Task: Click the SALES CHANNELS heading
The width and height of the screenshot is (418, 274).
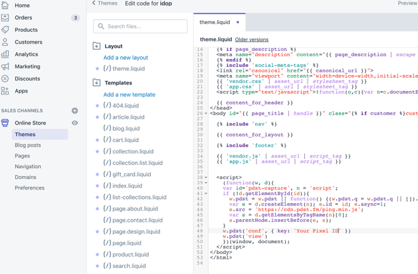Action: click(x=22, y=111)
